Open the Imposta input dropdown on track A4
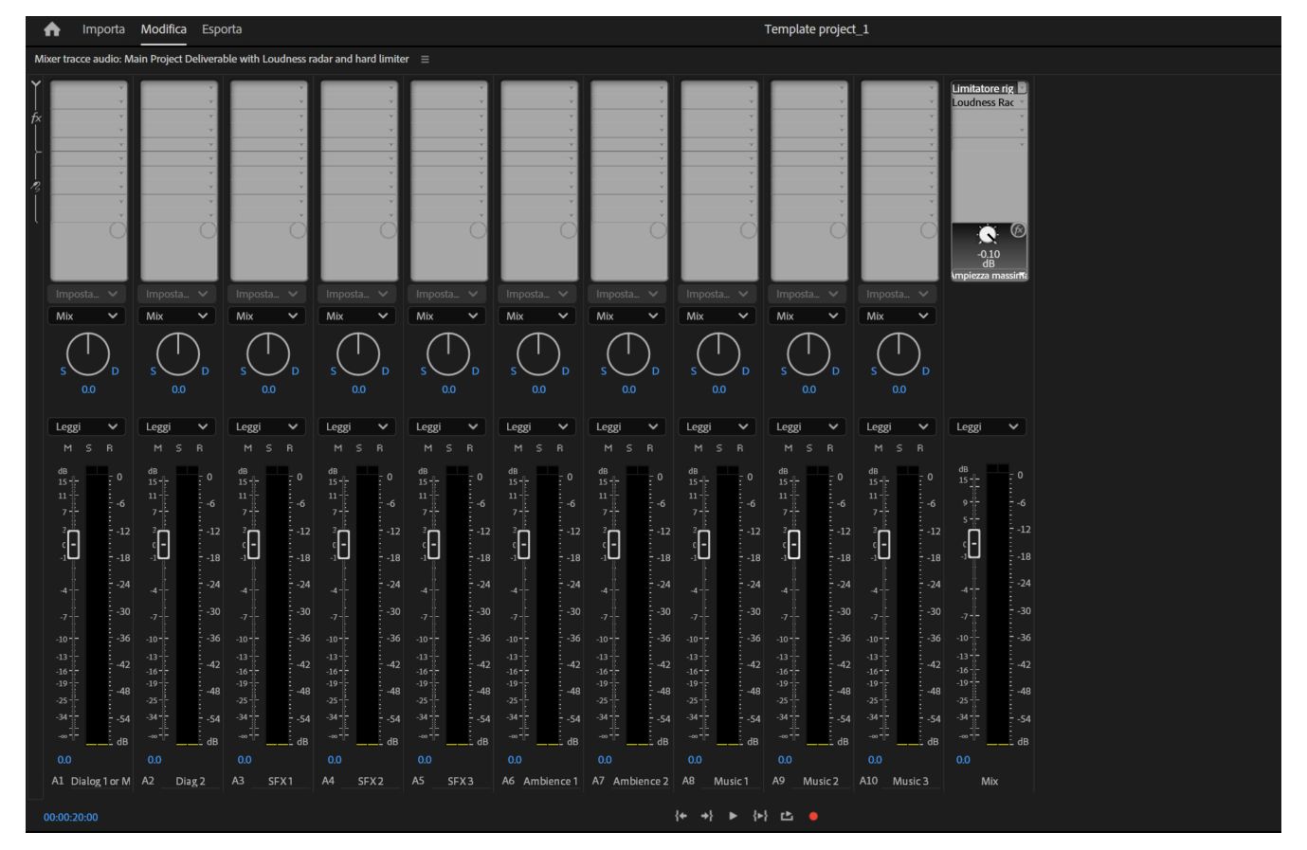 click(356, 294)
